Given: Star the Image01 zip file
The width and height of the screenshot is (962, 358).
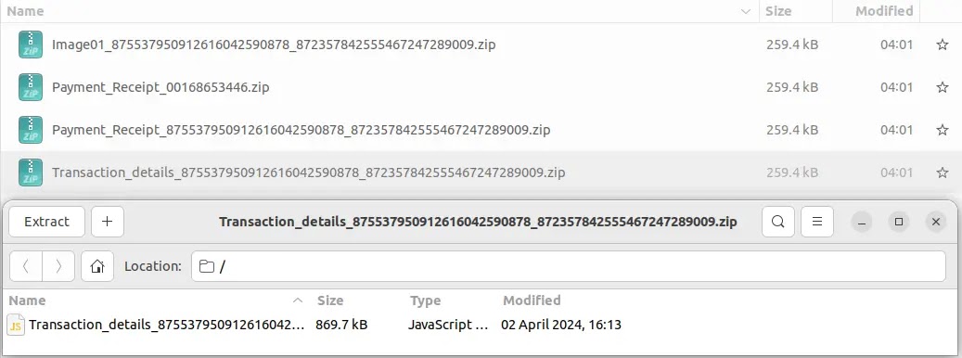Looking at the screenshot, I should pyautogui.click(x=943, y=45).
